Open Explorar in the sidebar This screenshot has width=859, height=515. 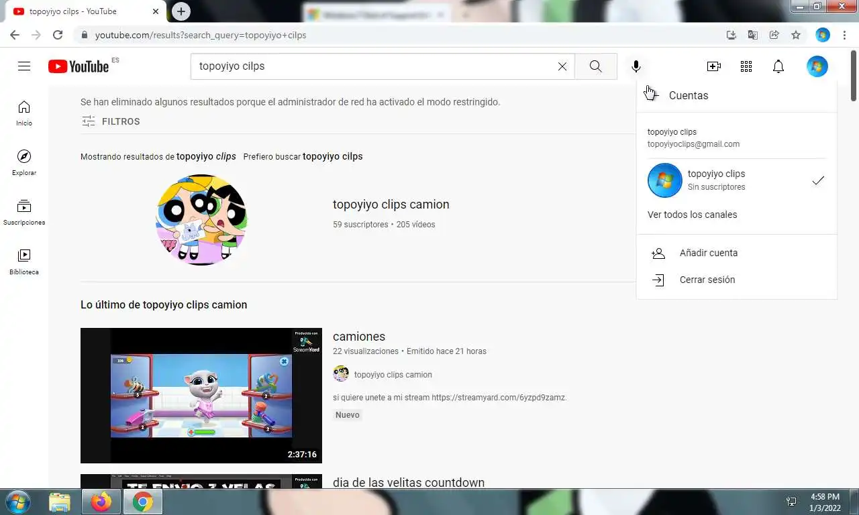point(24,163)
